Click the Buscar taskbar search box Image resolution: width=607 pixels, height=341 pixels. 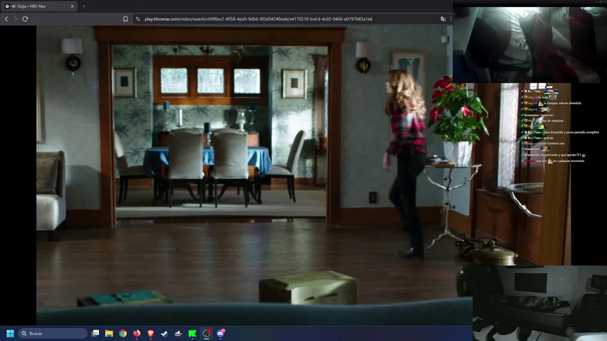(x=53, y=333)
